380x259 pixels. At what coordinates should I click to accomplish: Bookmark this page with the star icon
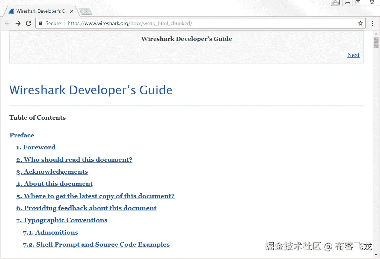click(x=360, y=23)
